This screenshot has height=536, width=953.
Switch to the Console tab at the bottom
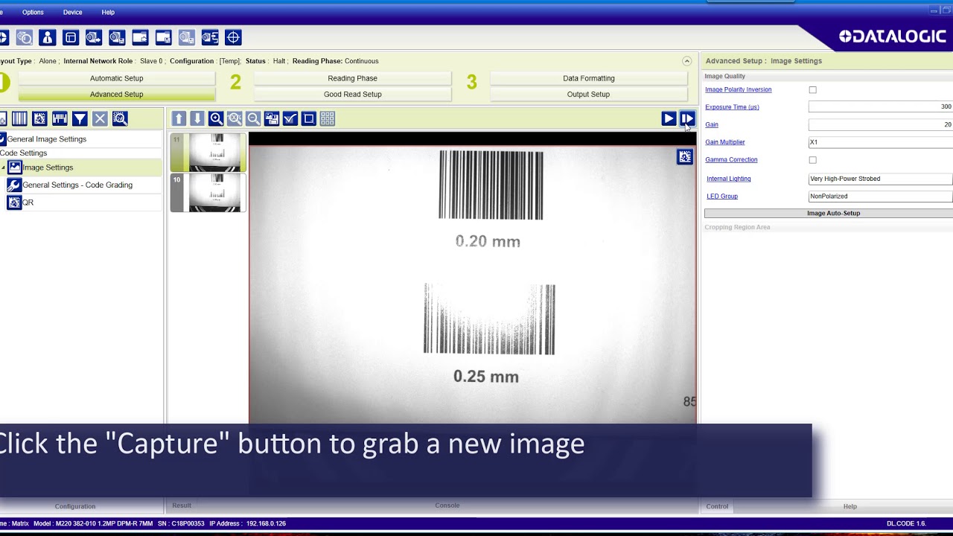pos(447,505)
